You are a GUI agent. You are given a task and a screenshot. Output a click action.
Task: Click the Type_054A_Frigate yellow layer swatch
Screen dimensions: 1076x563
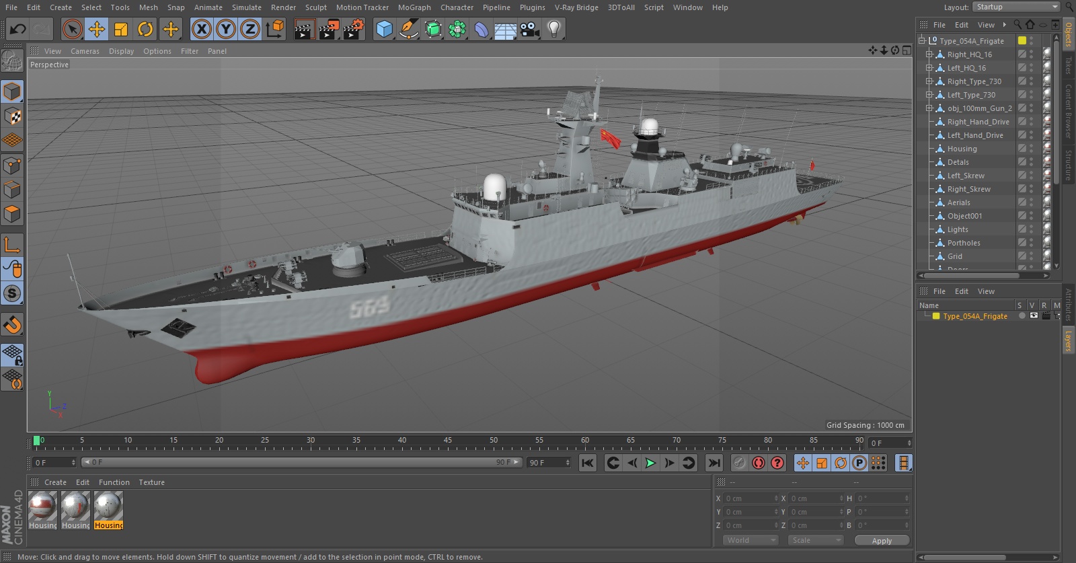[x=935, y=316]
